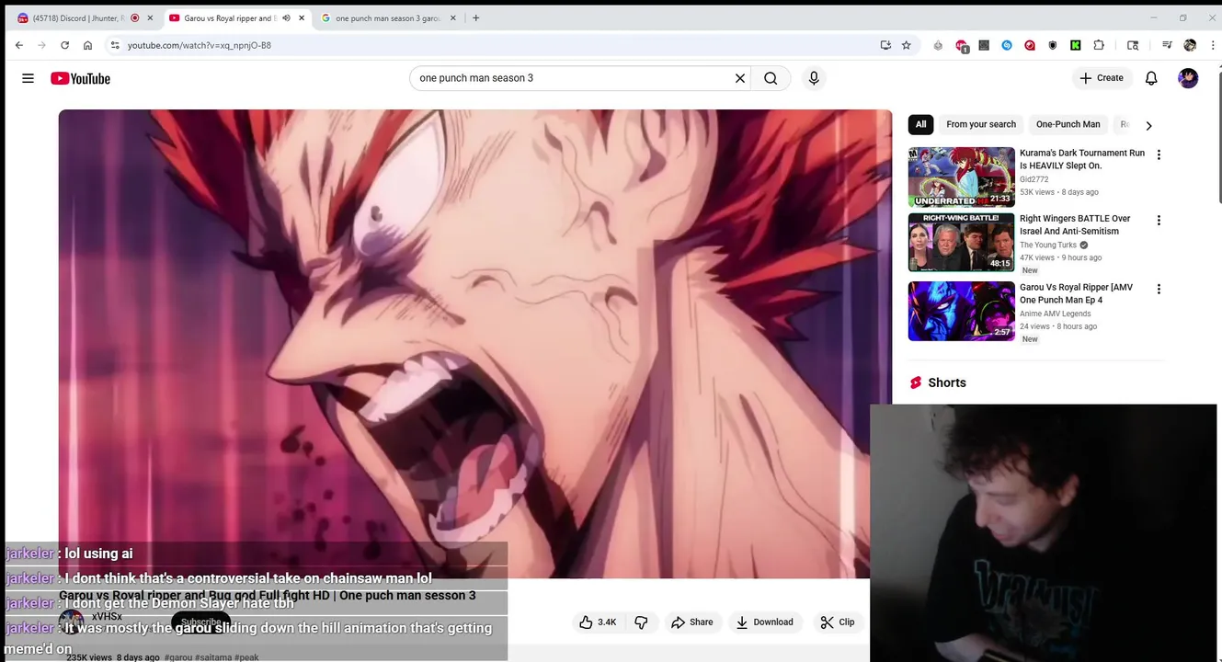Select the From your search chip
The image size is (1222, 662).
(981, 124)
